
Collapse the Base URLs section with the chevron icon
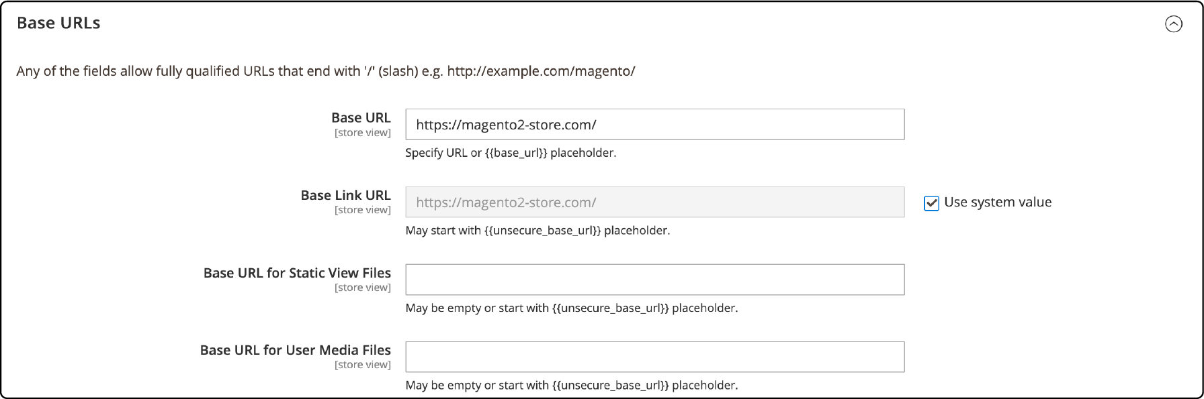tap(1173, 24)
